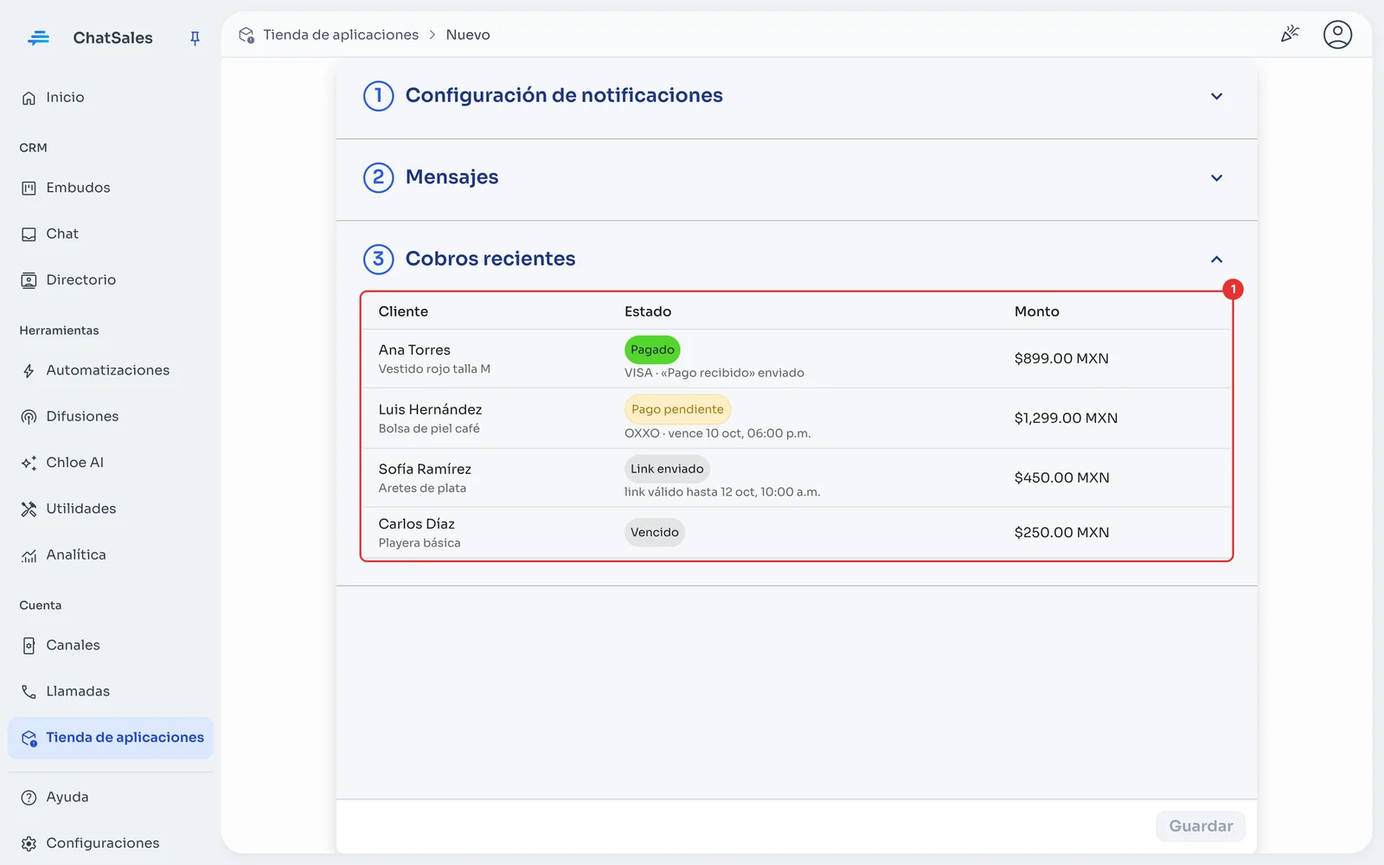Click the Embudos sidebar icon
This screenshot has width=1384, height=865.
(x=29, y=188)
